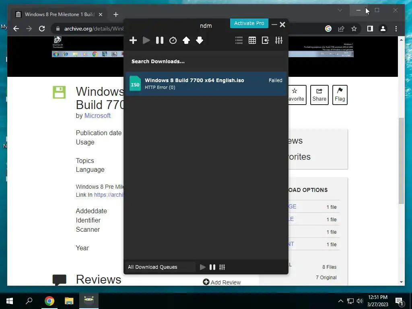Switch ndm to grid table view
412x309 pixels.
click(x=252, y=40)
